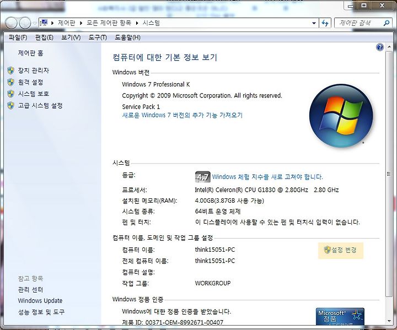Click the blue help question mark icon
This screenshot has height=330, width=397.
380,47
